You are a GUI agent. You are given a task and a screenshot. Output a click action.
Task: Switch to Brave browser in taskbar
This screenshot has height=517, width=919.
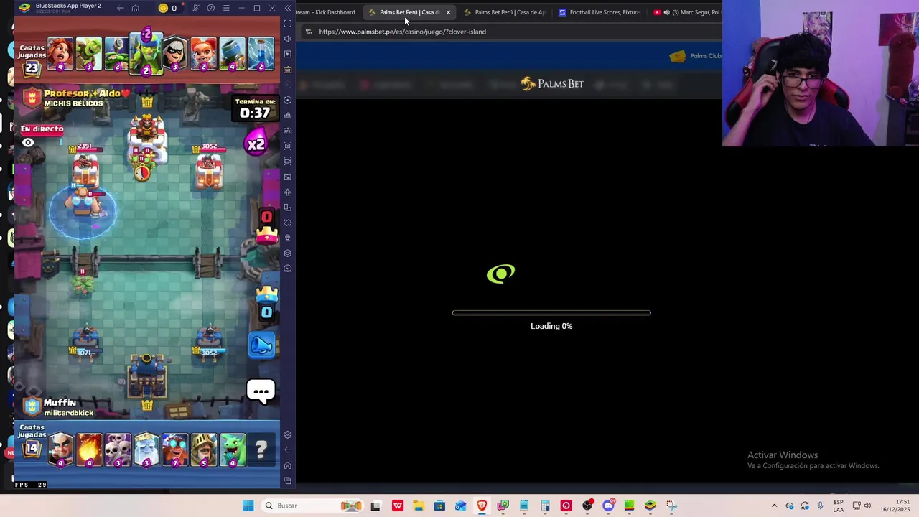(482, 506)
